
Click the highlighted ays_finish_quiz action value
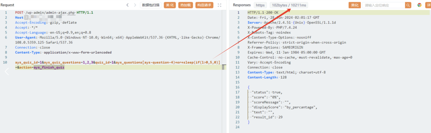pyautogui.click(x=49, y=67)
